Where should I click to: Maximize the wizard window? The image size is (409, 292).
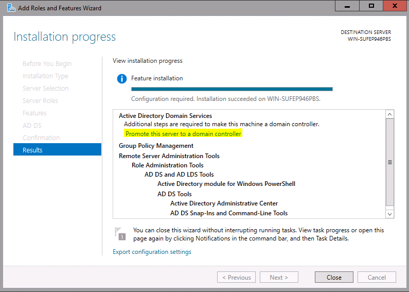pos(371,6)
